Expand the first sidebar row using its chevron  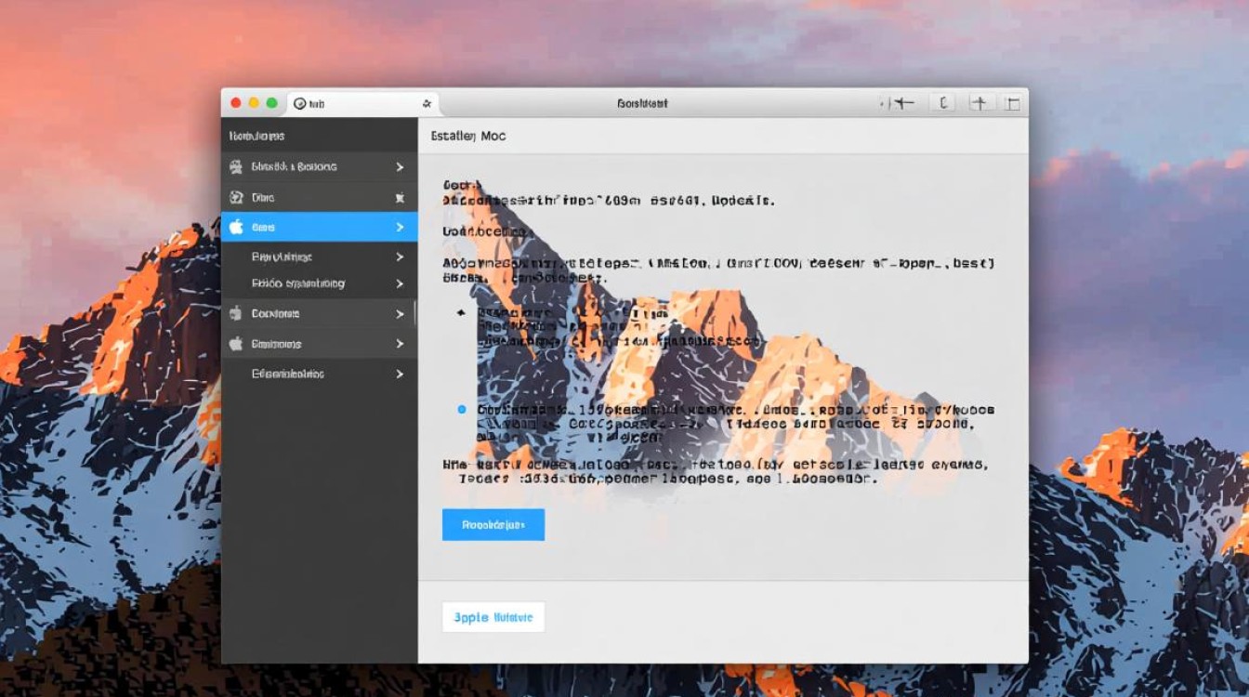click(400, 167)
